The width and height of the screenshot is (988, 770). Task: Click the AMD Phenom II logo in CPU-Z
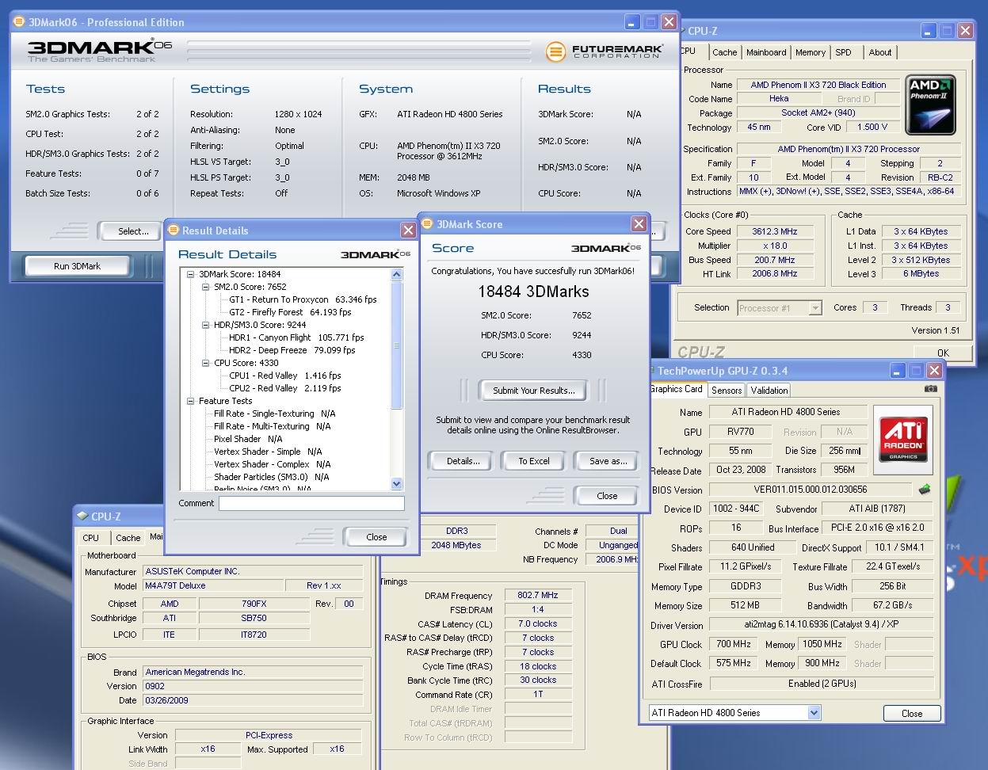(929, 105)
